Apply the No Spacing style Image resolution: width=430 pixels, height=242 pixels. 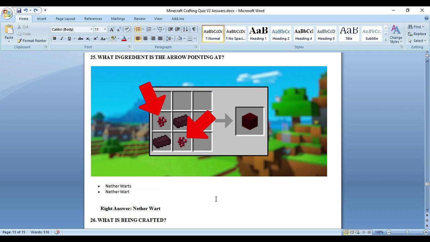(235, 34)
